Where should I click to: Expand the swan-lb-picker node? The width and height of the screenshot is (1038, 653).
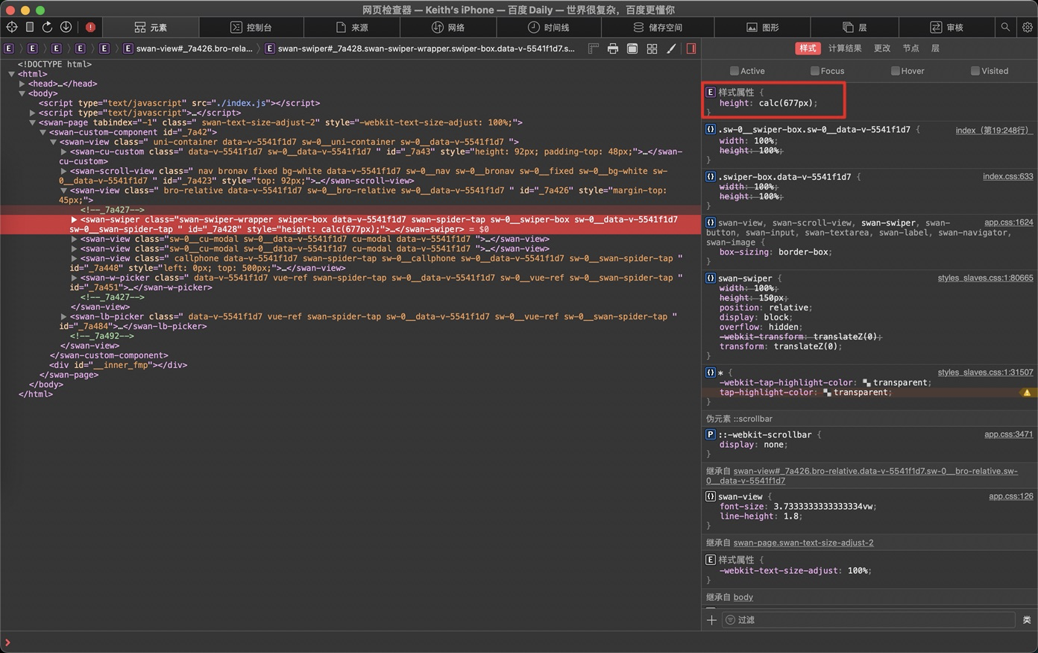tap(64, 316)
